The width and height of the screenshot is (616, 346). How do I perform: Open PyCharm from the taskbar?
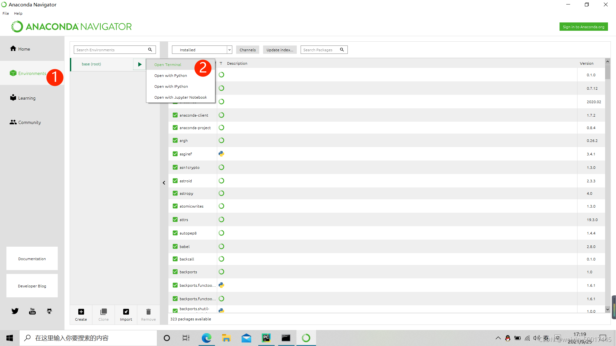266,338
